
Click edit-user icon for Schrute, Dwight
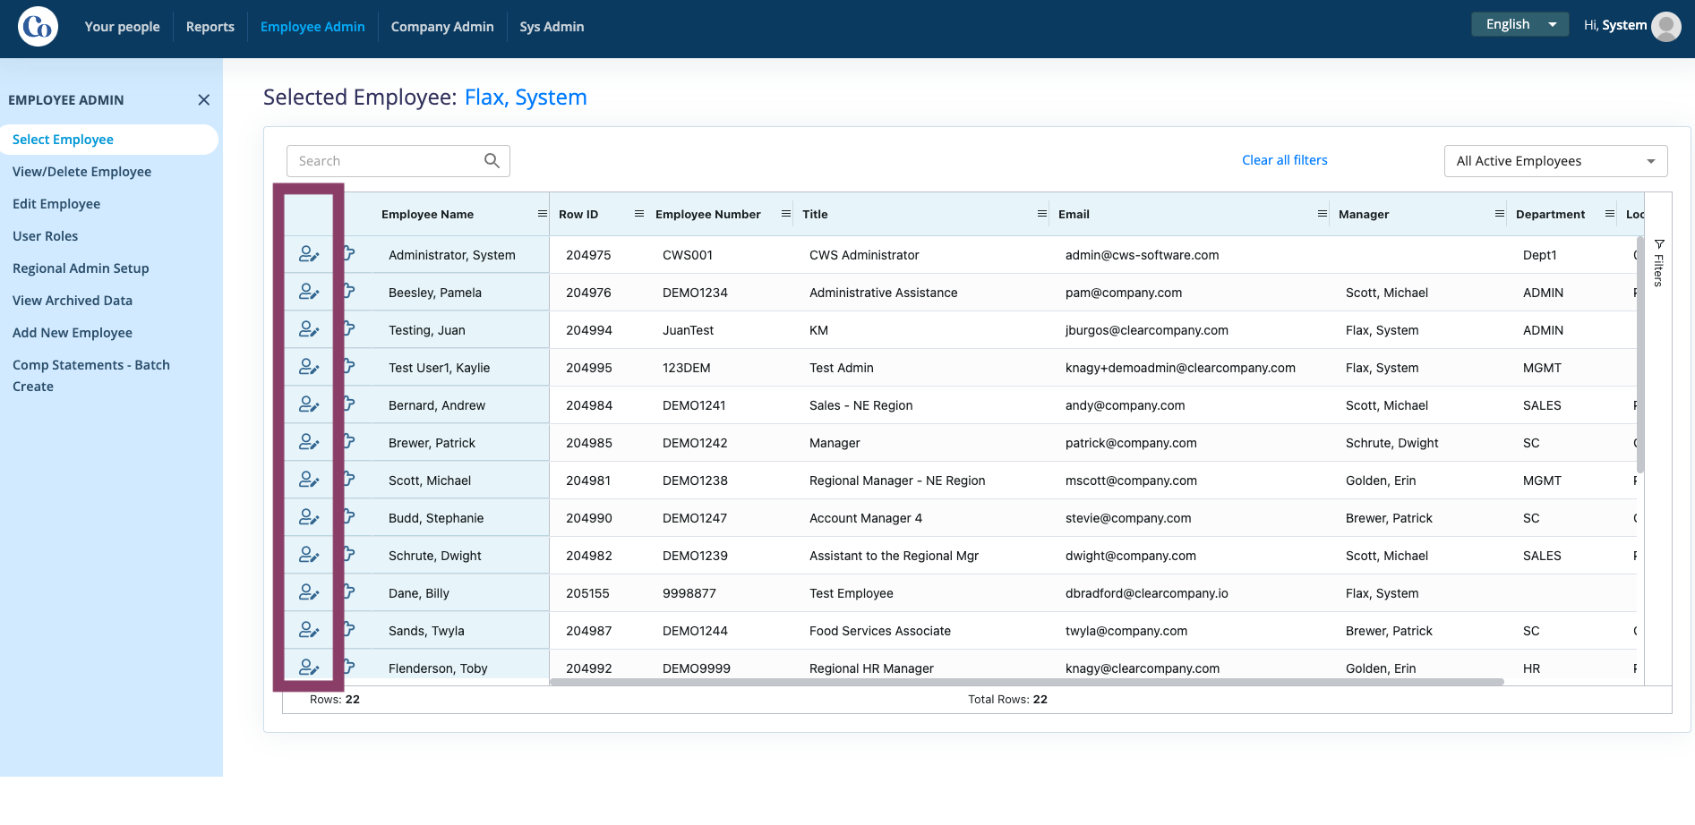point(309,555)
